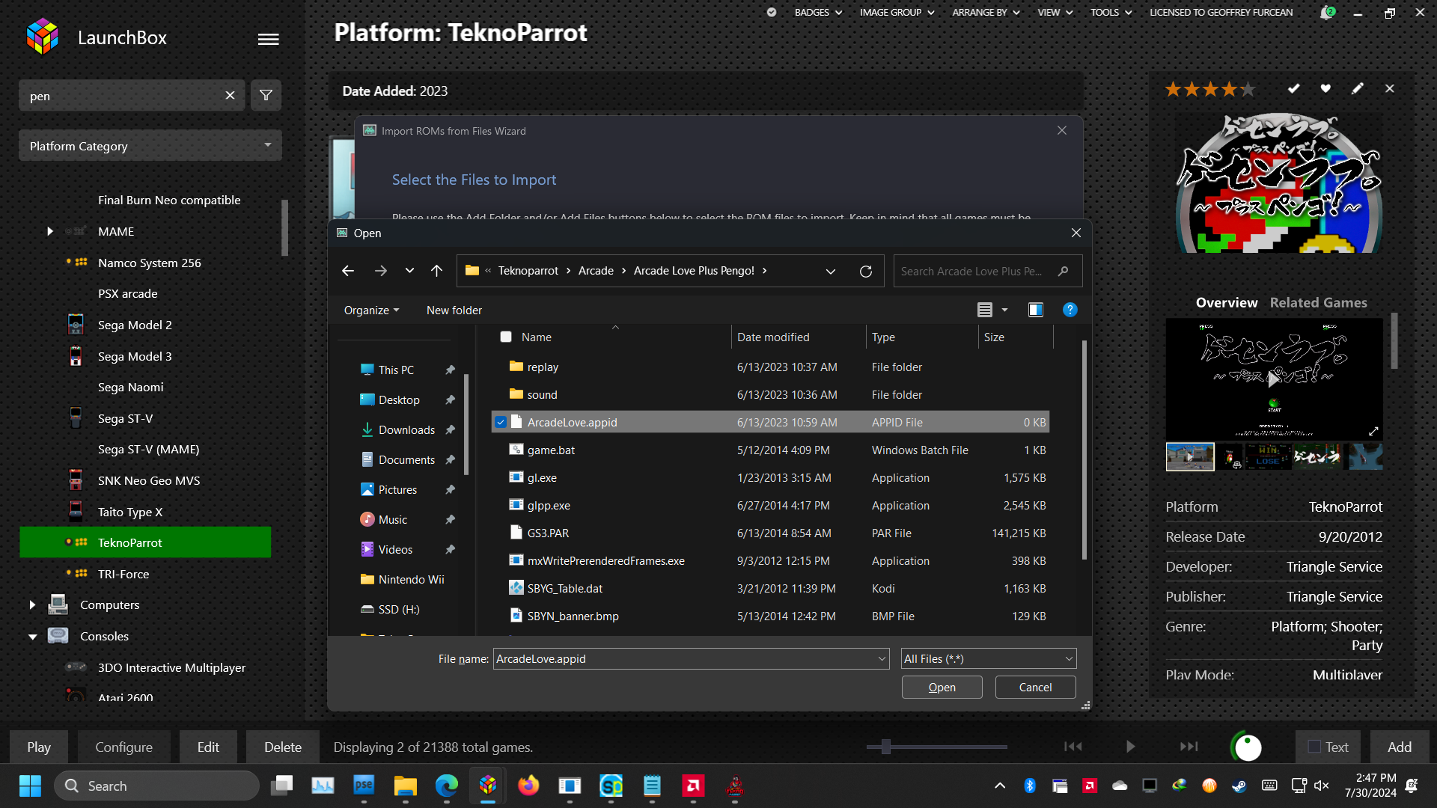The image size is (1437, 808).
Task: Open the LaunchBox notifications bell
Action: pyautogui.click(x=1327, y=13)
